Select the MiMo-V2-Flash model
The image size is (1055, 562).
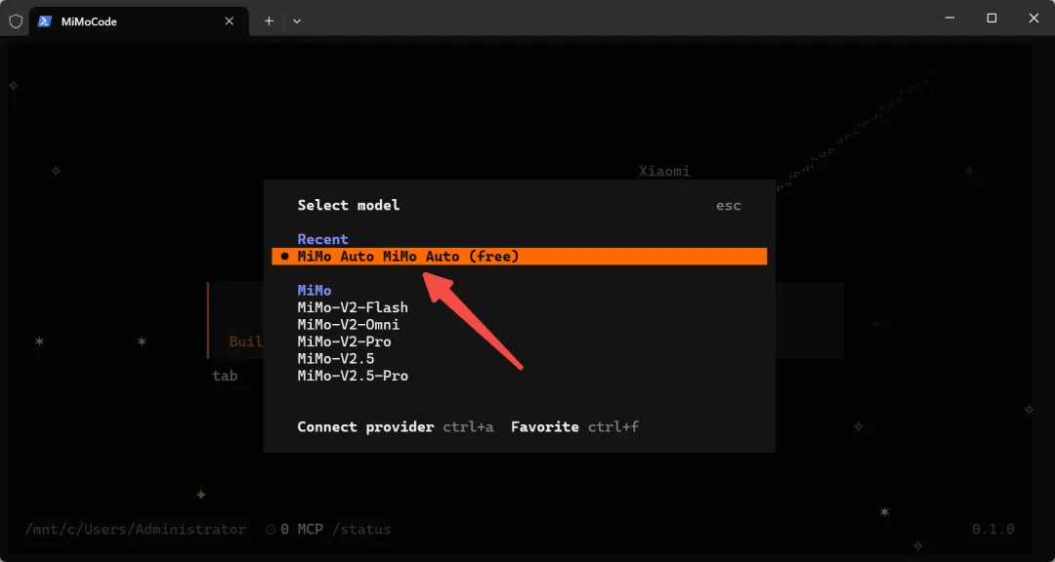[x=353, y=307]
